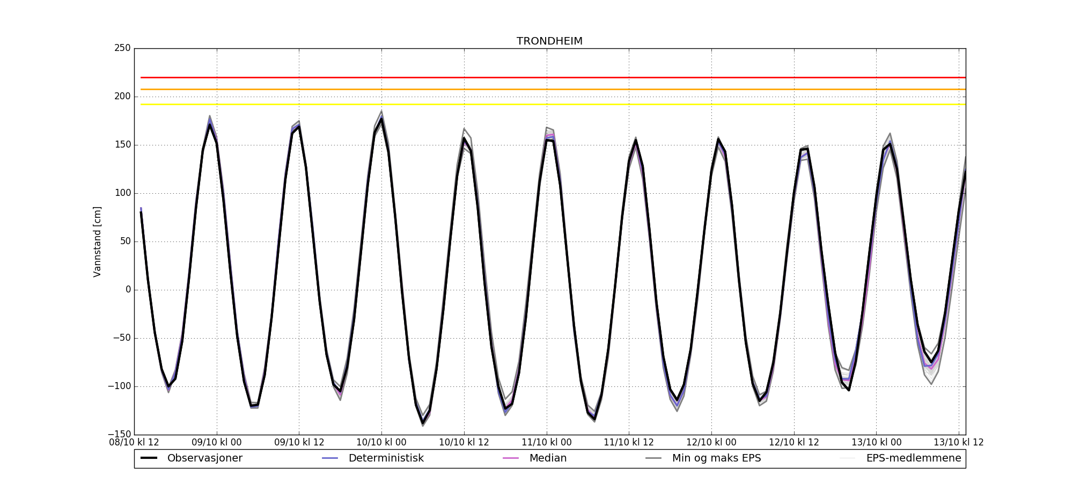The width and height of the screenshot is (1073, 483).
Task: Click the 09/10 kl 12 x-axis label
Action: (x=299, y=443)
